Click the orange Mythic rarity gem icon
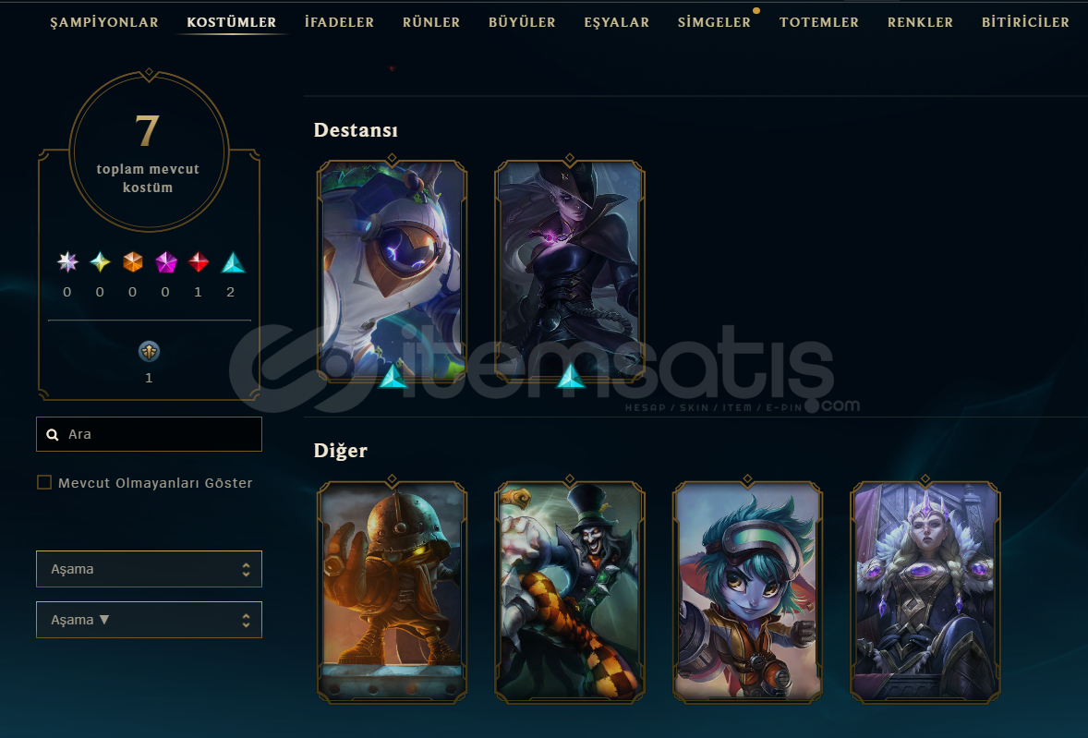This screenshot has width=1088, height=738. pyautogui.click(x=132, y=262)
